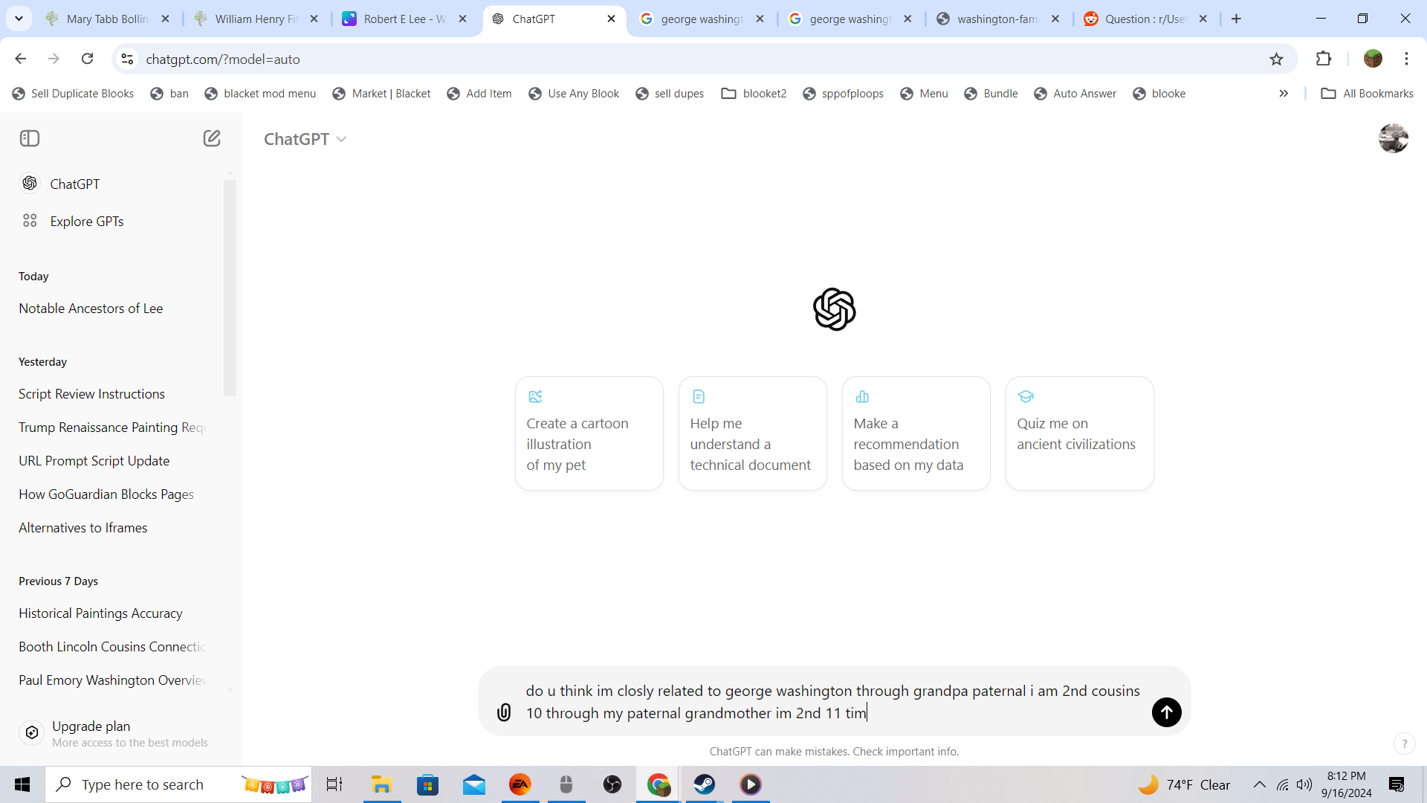
Task: Switch to the William Henry Fitzhugh tab
Action: (256, 19)
